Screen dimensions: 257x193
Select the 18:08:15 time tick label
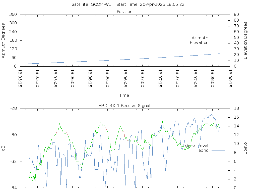[x=230, y=78]
